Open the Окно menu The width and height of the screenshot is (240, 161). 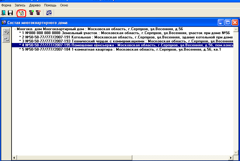(64, 5)
